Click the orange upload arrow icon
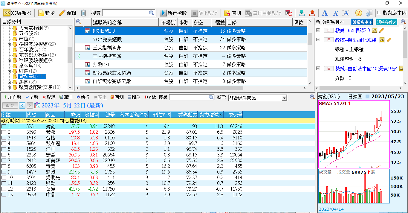Screen dimensions: 408x213 pyautogui.click(x=312, y=13)
